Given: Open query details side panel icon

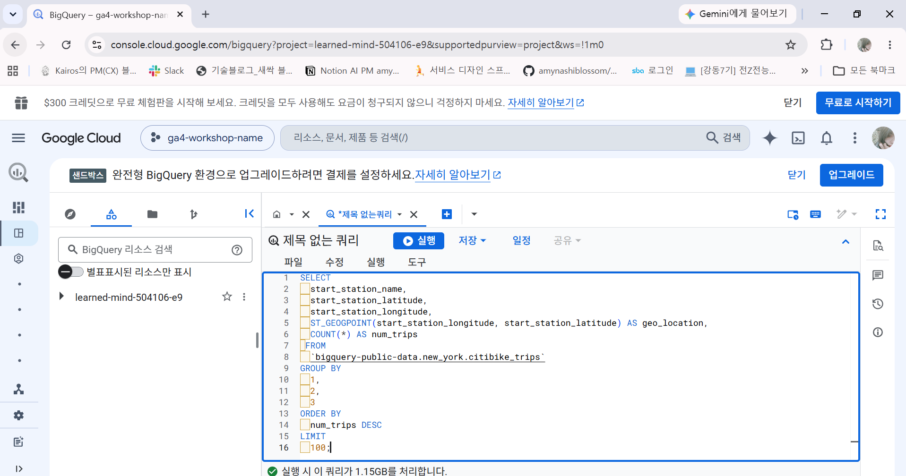Looking at the screenshot, I should [878, 246].
